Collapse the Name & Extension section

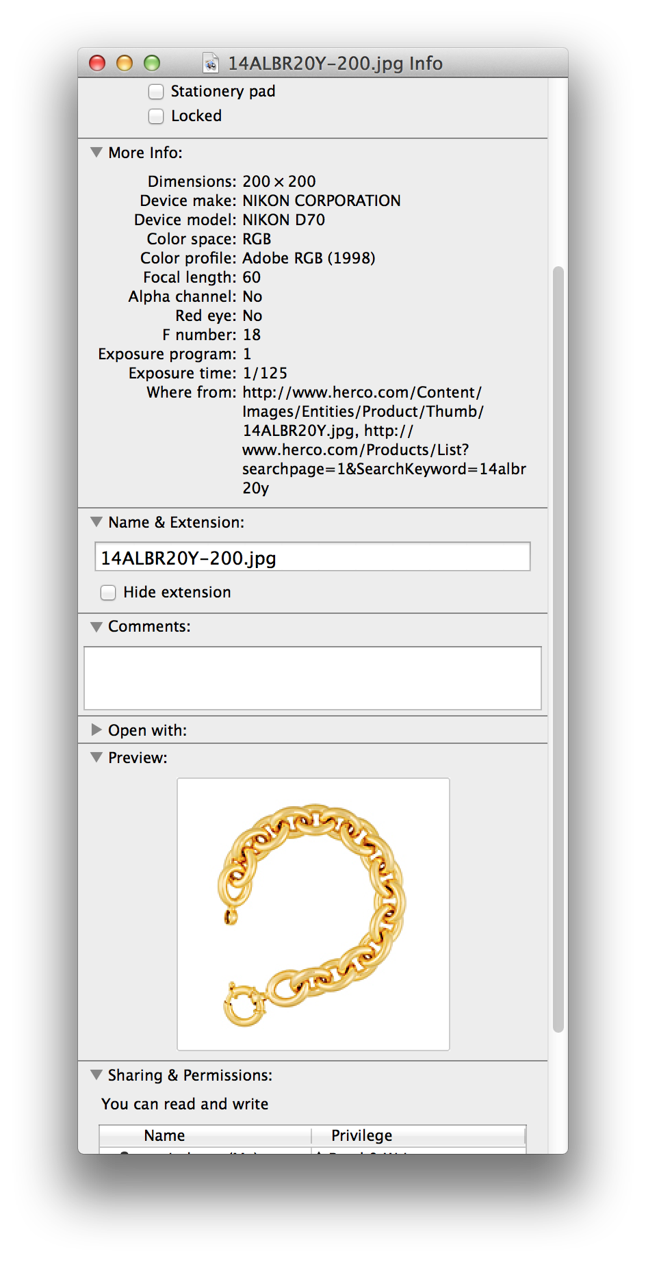(x=96, y=521)
